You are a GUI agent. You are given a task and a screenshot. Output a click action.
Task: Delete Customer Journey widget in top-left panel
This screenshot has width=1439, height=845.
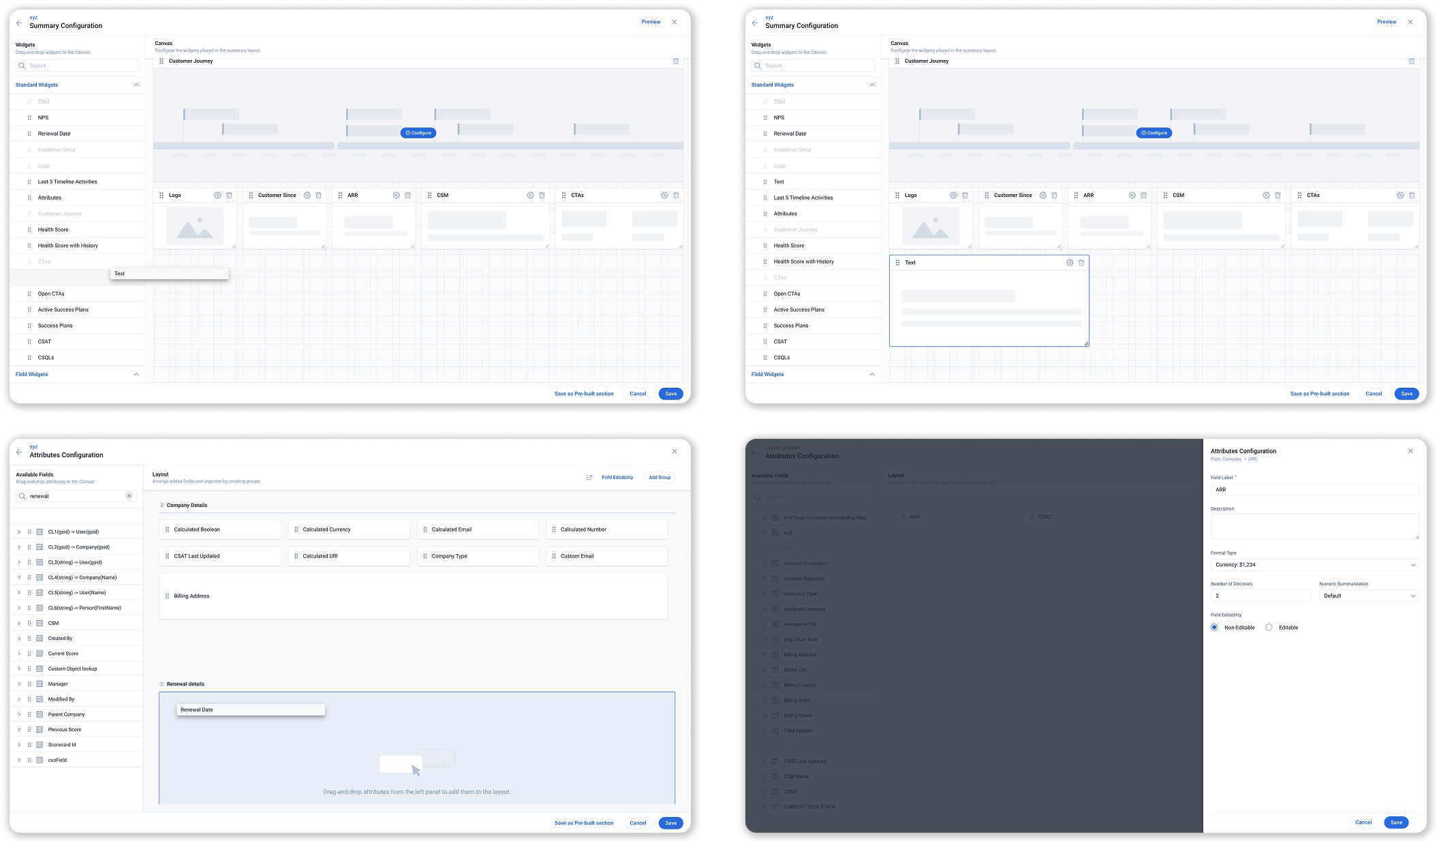[x=676, y=61]
